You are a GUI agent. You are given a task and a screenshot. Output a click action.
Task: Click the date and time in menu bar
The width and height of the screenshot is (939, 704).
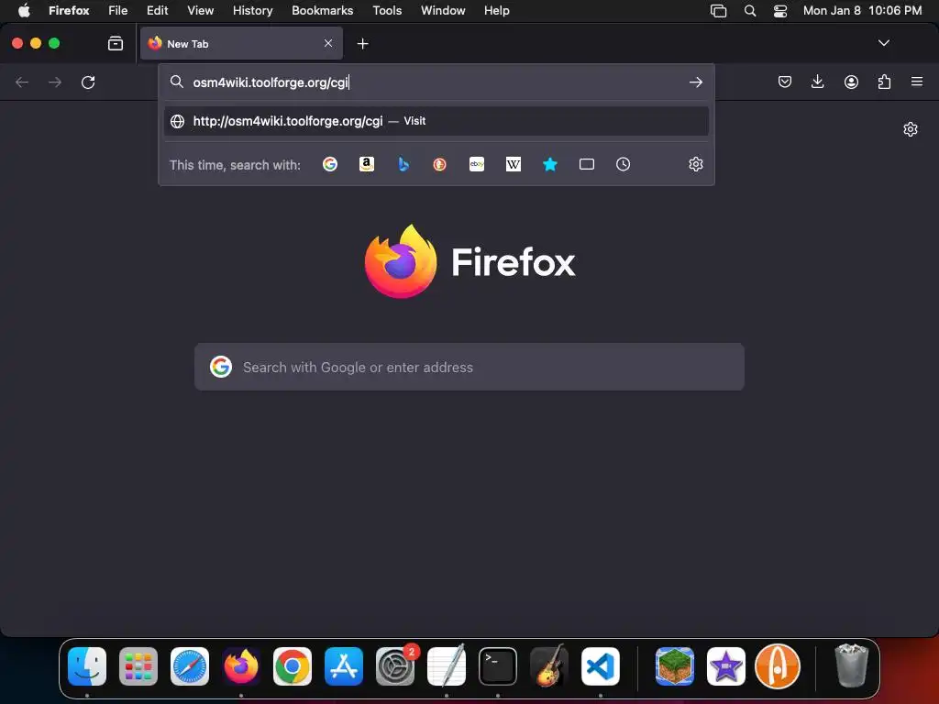[862, 10]
